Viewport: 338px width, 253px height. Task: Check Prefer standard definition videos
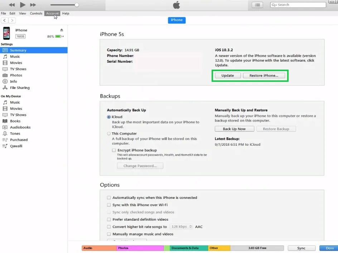tap(109, 220)
